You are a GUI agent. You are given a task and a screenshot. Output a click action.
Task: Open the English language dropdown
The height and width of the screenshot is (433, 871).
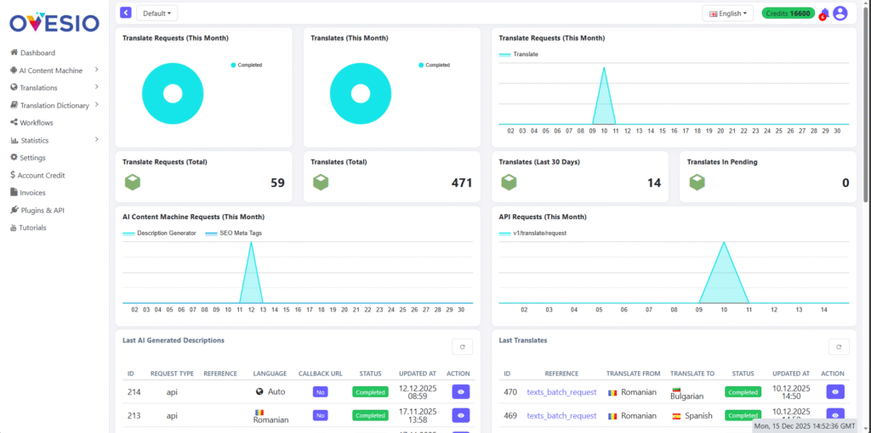[x=727, y=14]
